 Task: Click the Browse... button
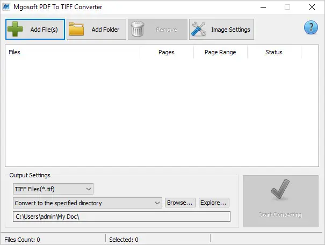tap(180, 203)
